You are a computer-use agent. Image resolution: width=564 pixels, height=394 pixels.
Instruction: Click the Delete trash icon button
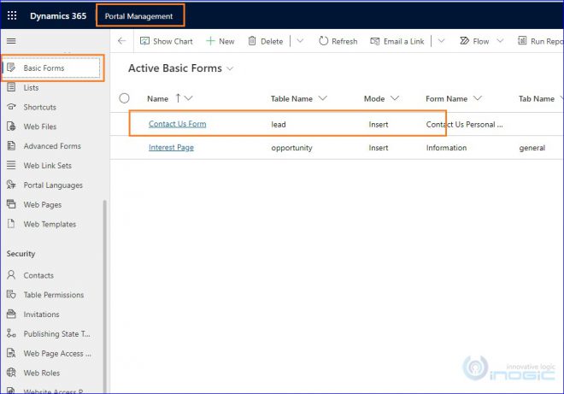pos(265,41)
